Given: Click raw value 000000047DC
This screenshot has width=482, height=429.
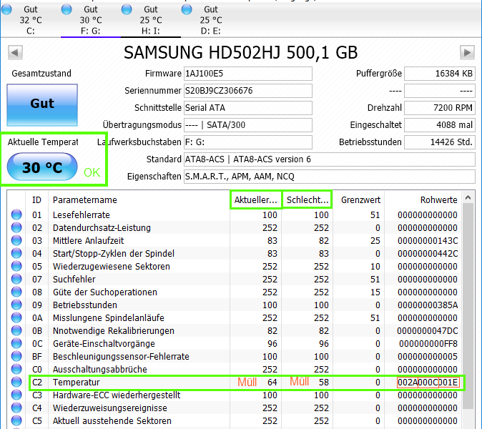Looking at the screenshot, I should click(x=427, y=331).
